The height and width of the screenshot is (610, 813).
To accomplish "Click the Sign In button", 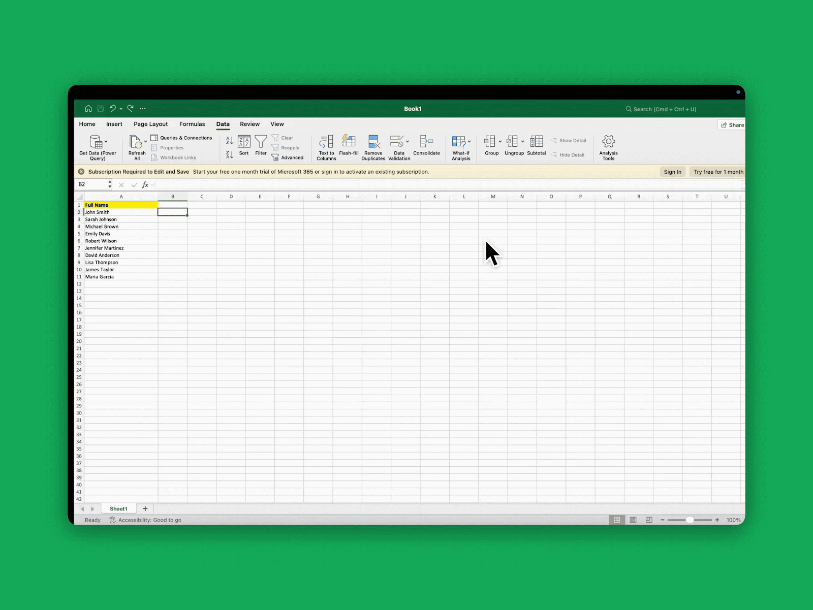I will [672, 172].
